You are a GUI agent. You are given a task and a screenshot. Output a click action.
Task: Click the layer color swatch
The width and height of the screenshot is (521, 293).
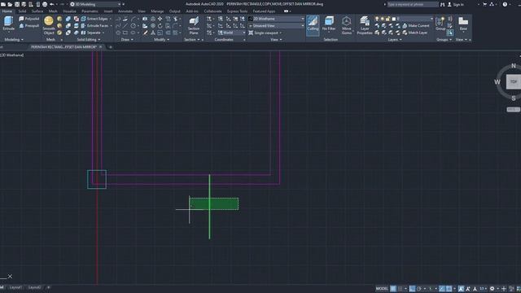(x=394, y=19)
